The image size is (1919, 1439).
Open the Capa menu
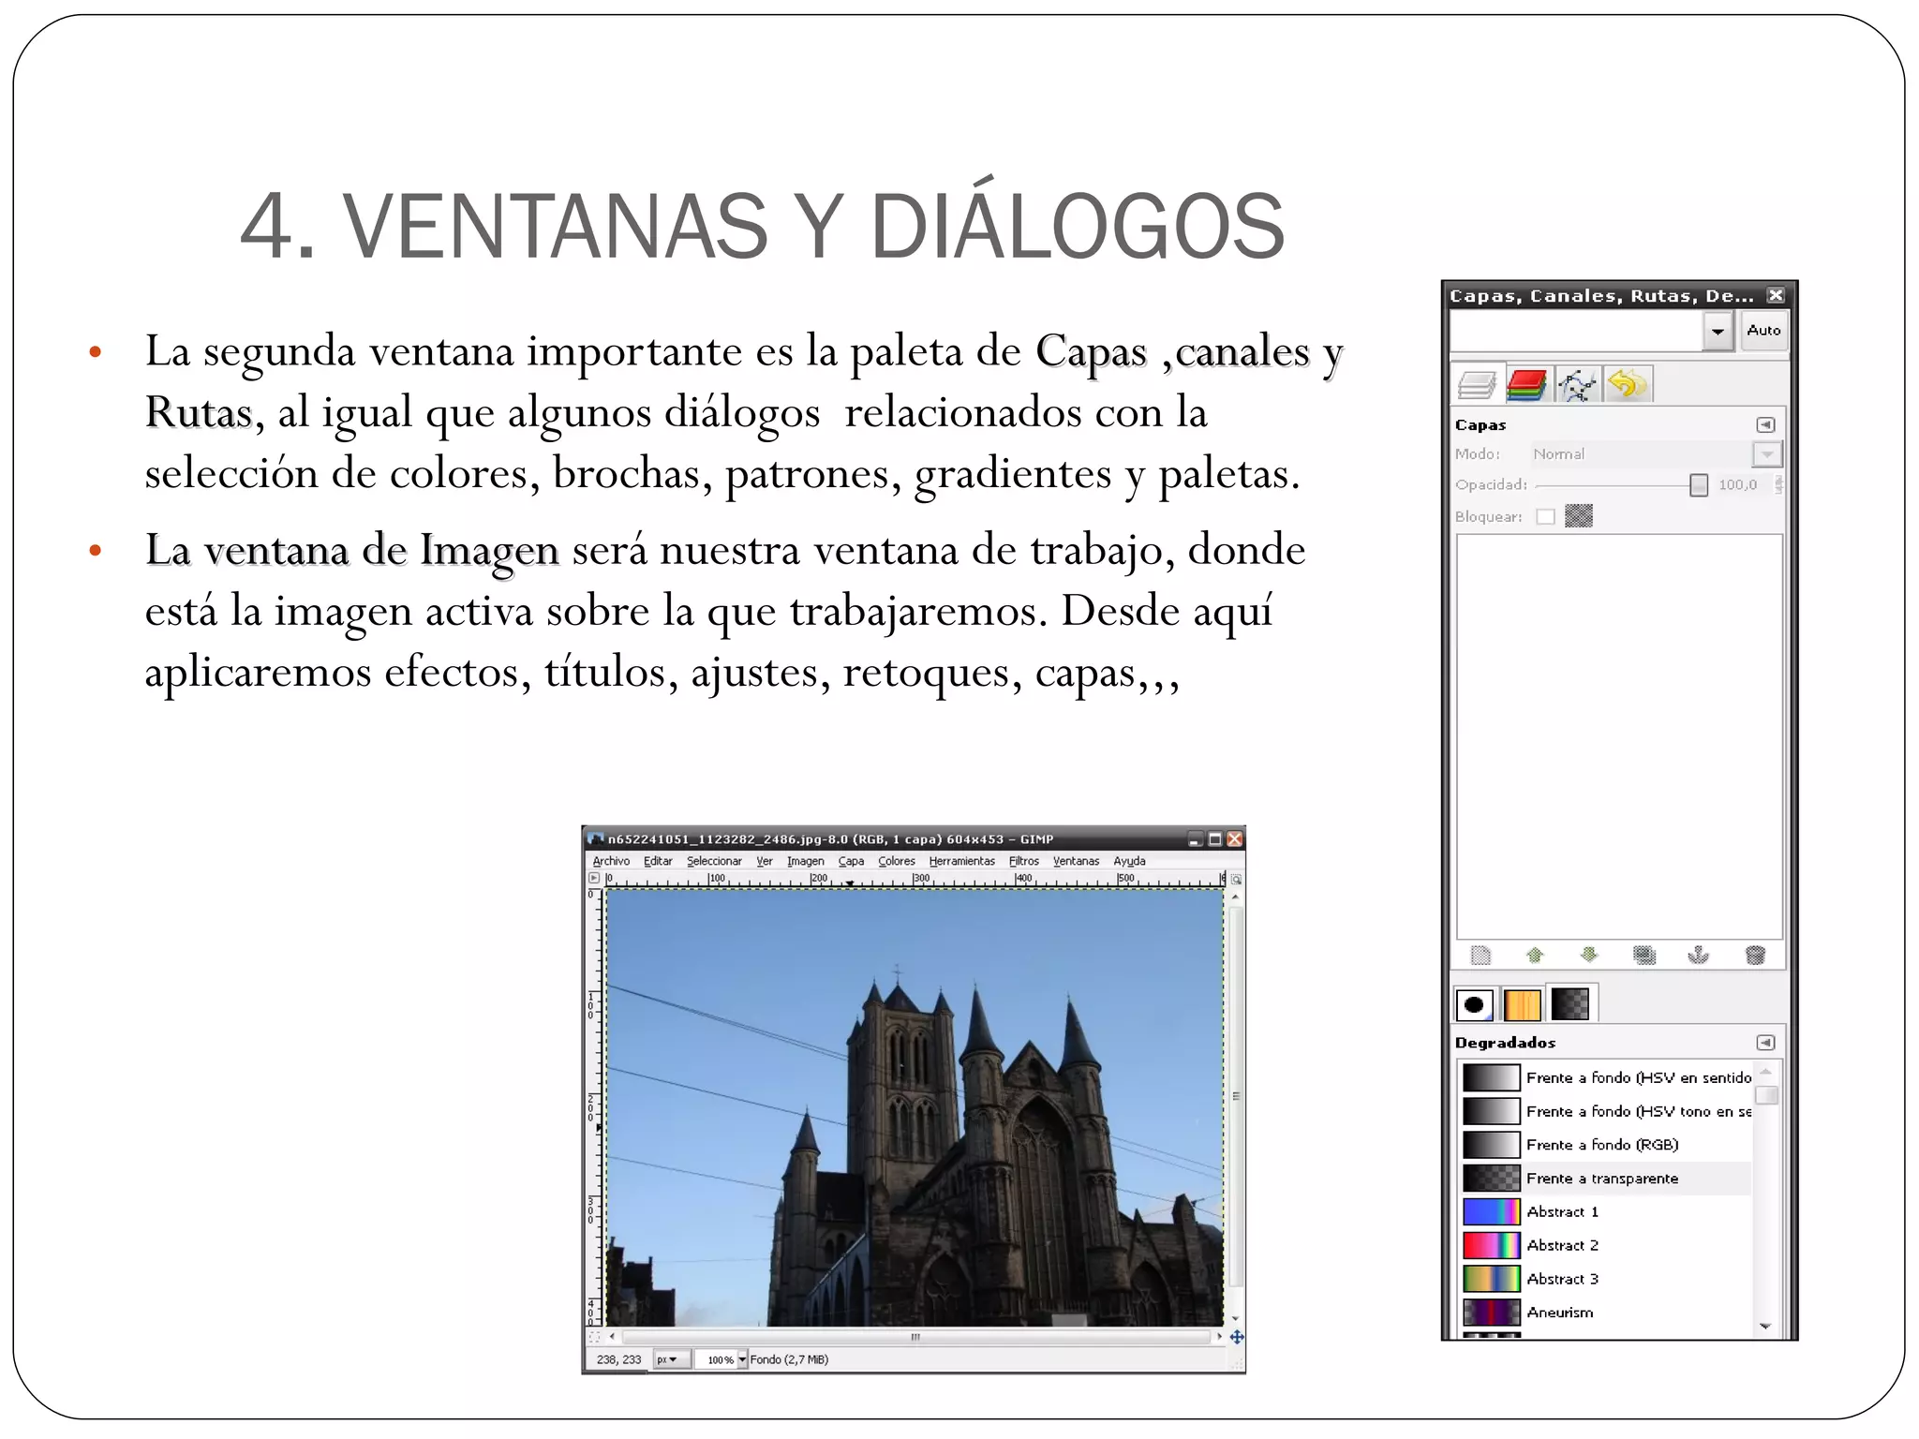pyautogui.click(x=851, y=861)
